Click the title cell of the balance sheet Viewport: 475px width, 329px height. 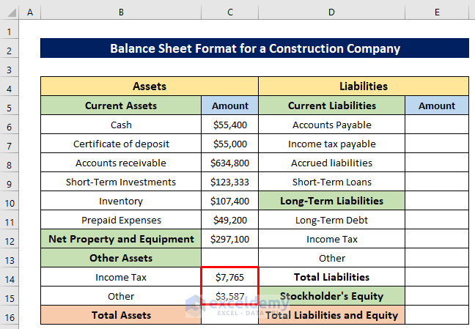[x=254, y=49]
